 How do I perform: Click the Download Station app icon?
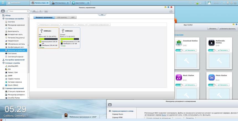(179, 43)
